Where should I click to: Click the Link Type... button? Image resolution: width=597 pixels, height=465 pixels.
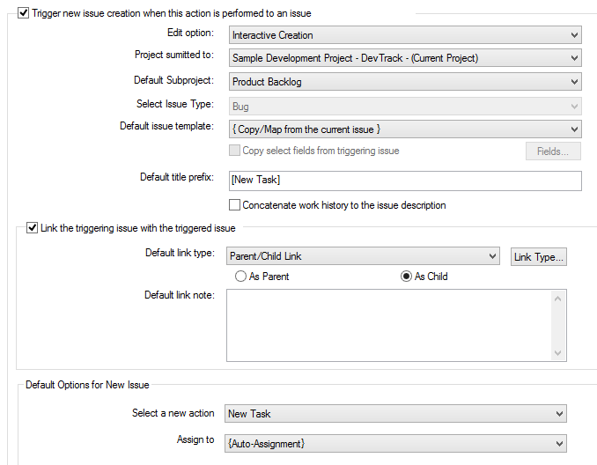pyautogui.click(x=539, y=257)
